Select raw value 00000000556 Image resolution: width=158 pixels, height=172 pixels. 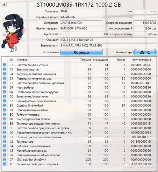[x=141, y=97]
